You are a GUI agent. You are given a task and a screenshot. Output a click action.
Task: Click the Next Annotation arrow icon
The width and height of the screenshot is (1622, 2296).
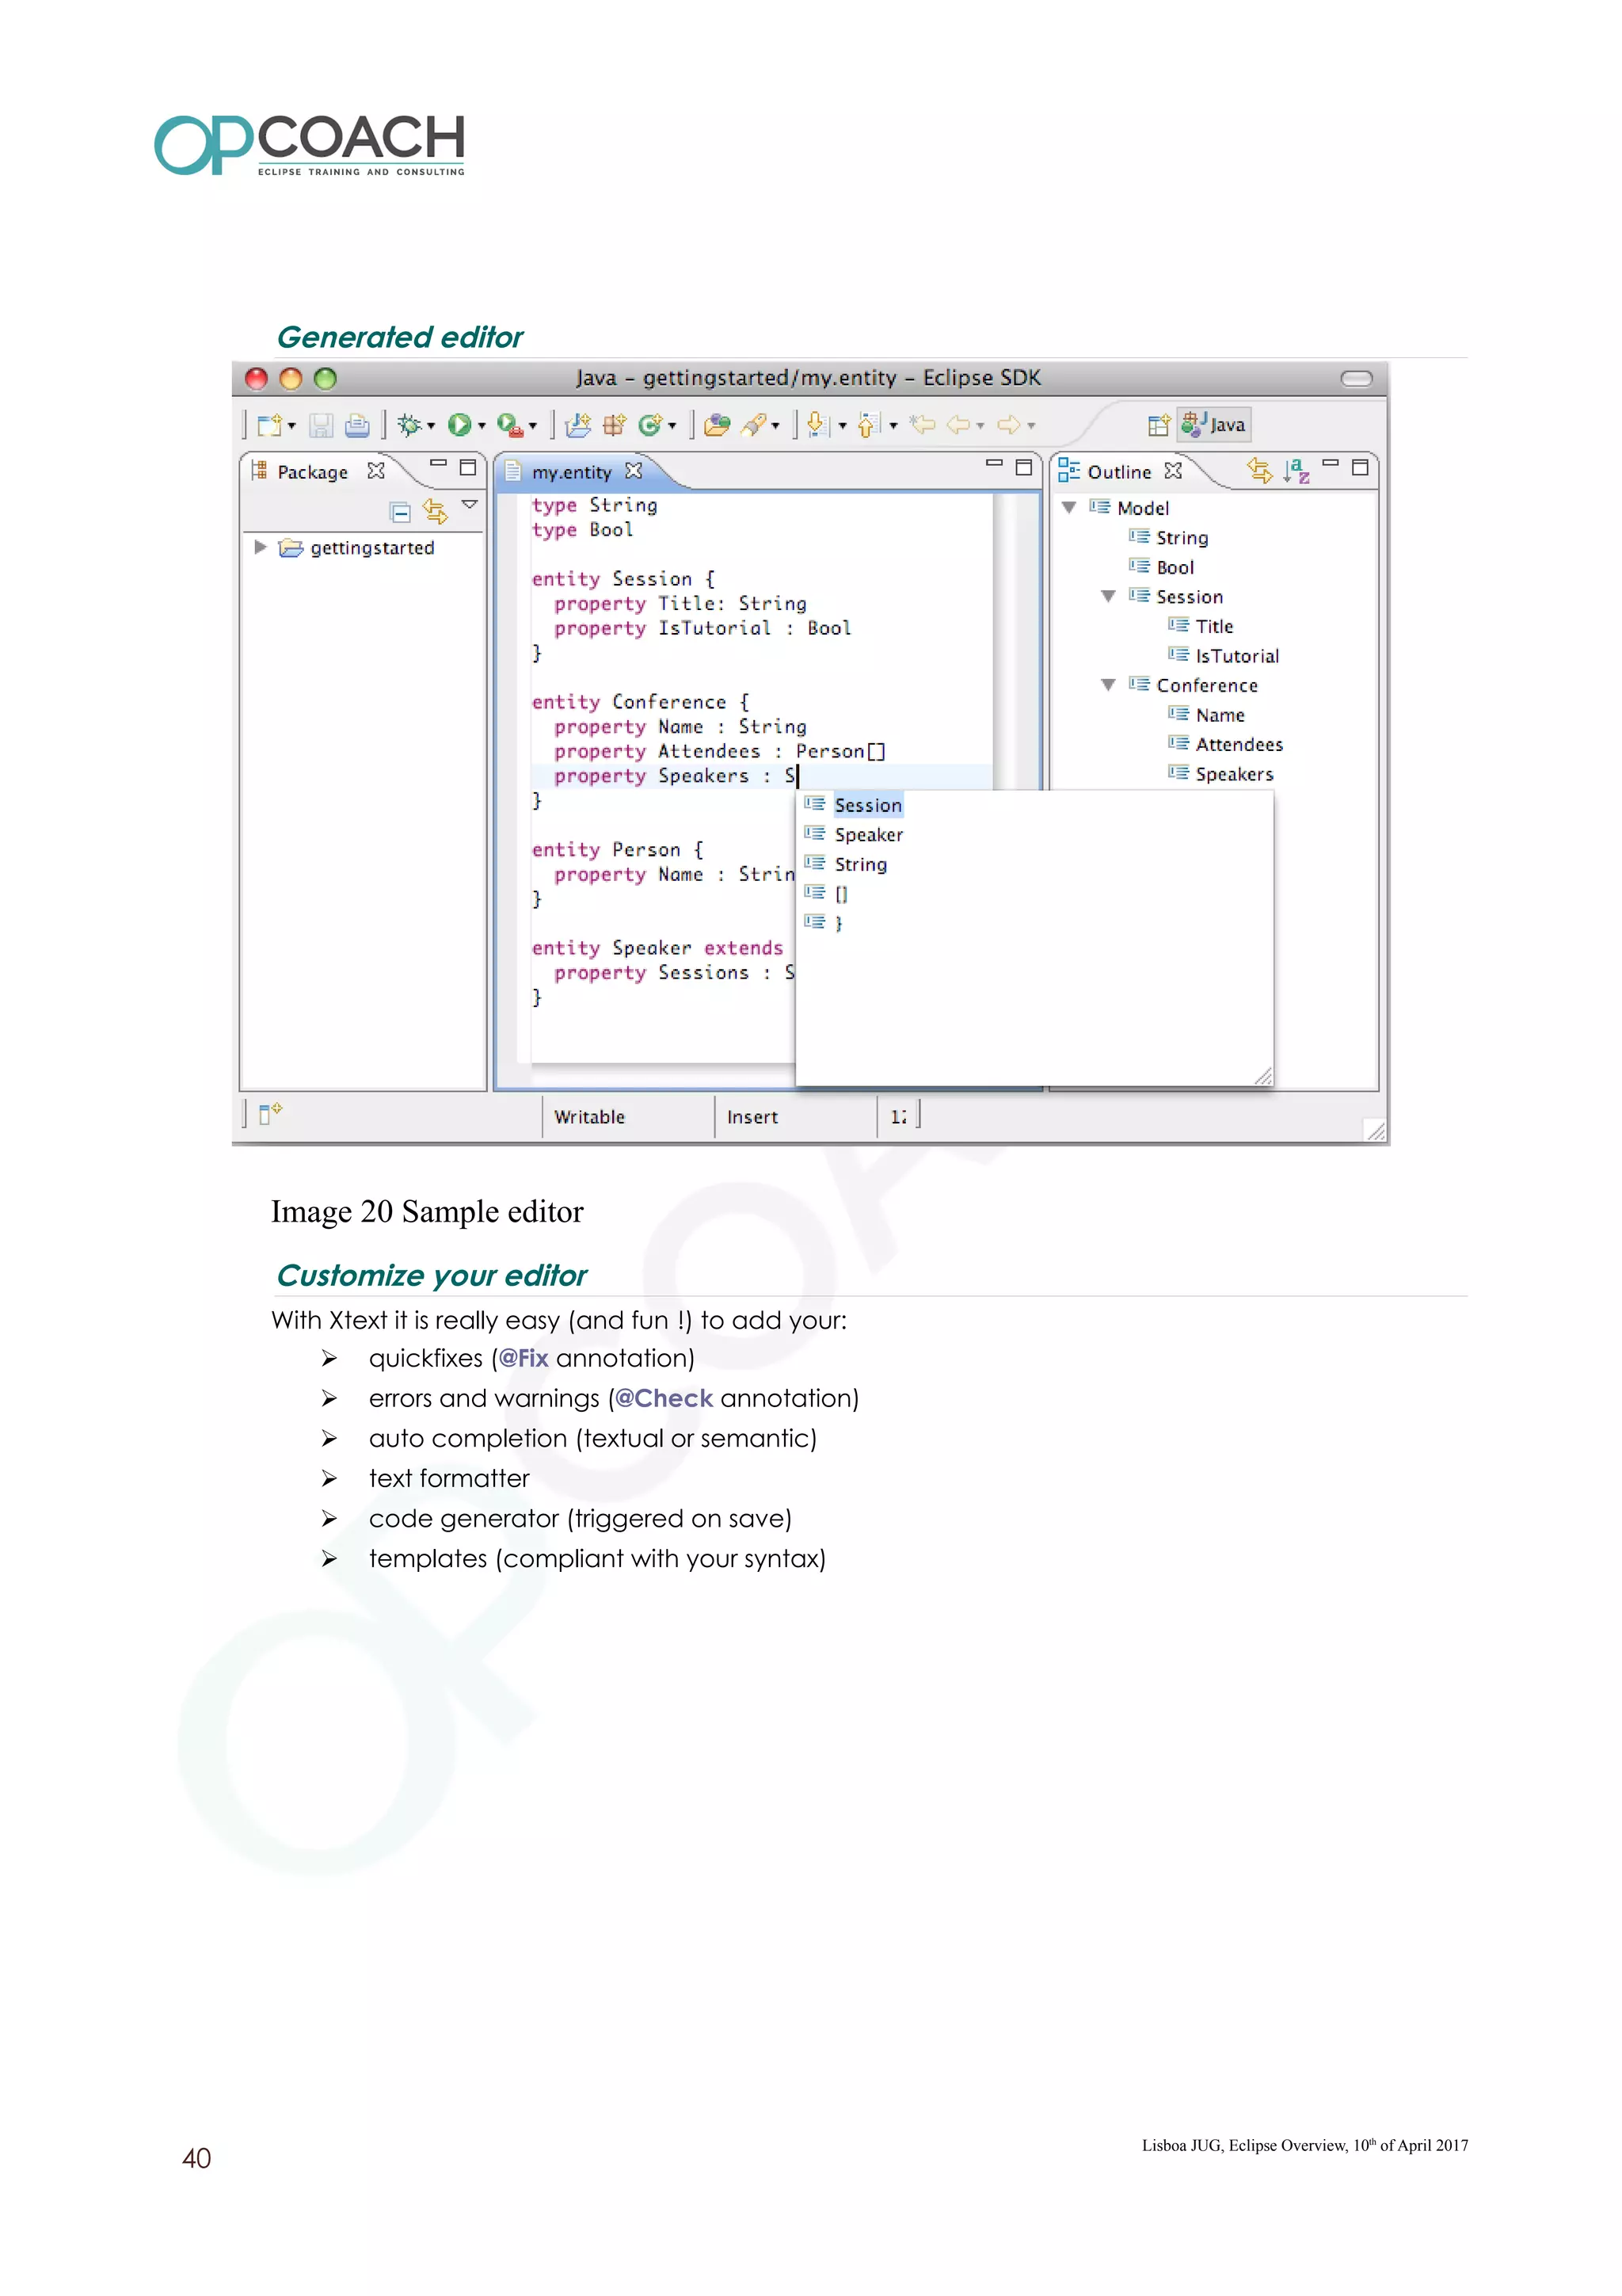tap(817, 425)
